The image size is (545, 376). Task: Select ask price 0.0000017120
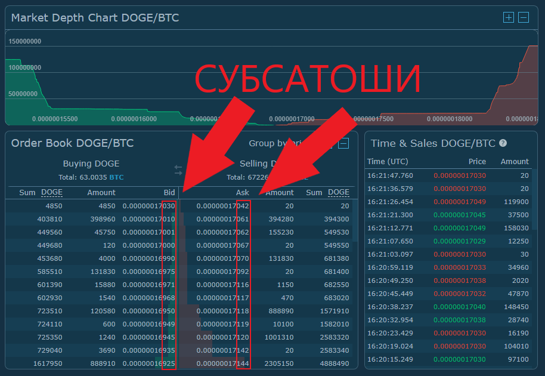223,337
